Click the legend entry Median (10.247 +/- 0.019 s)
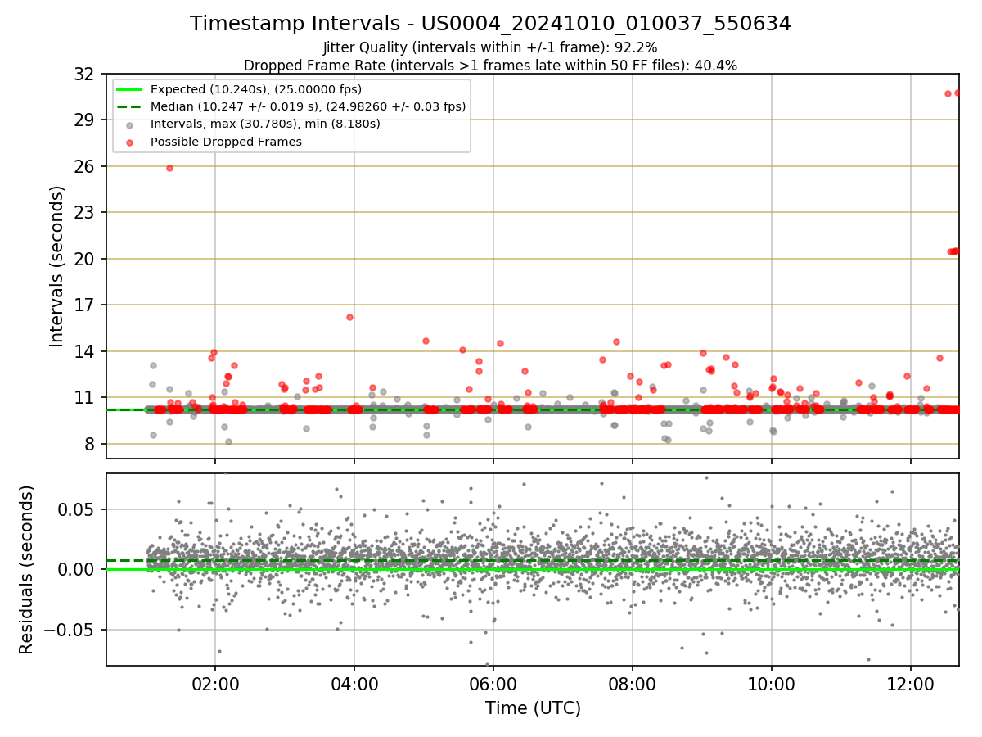982x737 pixels. 308,106
